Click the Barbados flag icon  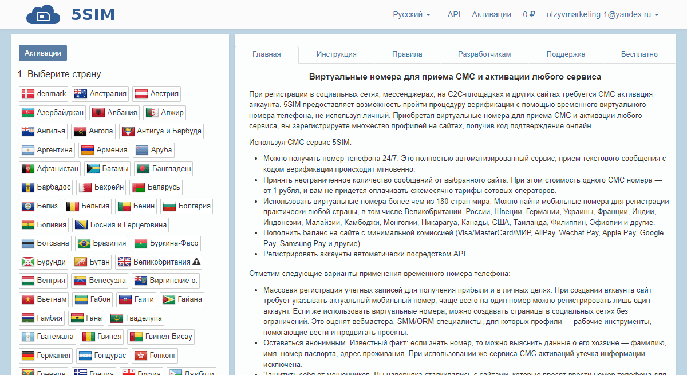pyautogui.click(x=27, y=187)
